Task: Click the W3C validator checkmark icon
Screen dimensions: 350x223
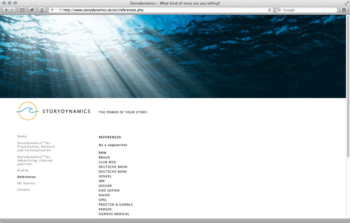Action: 42,10
